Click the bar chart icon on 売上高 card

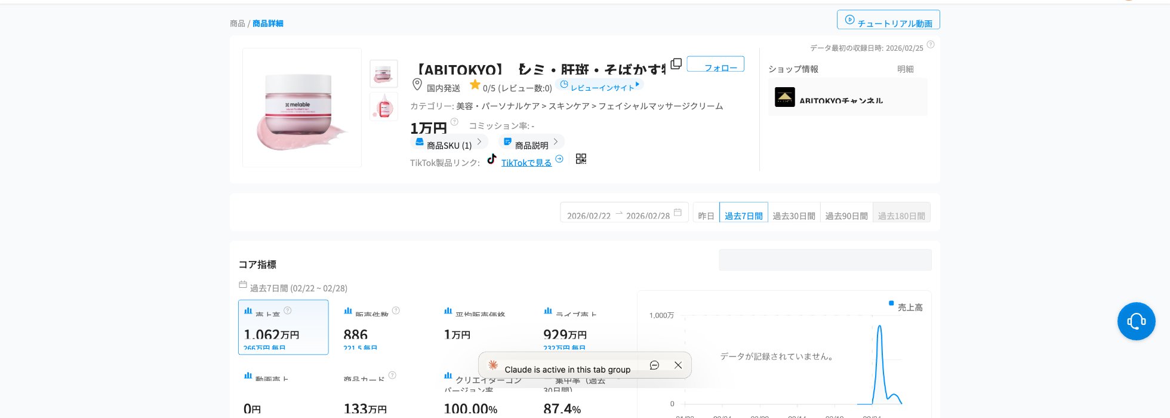point(248,311)
